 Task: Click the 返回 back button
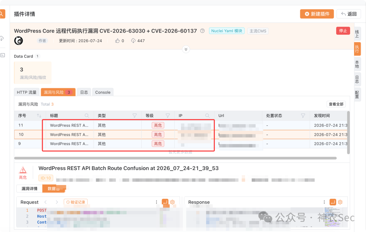point(349,14)
